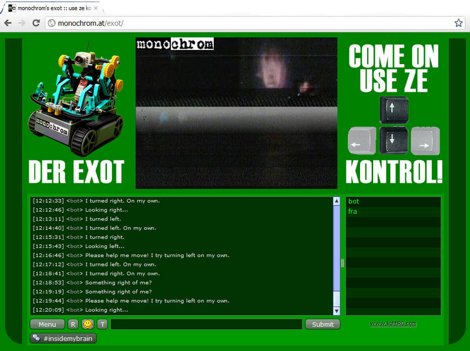
Task: Bookmark this page with the star icon
Action: click(458, 23)
